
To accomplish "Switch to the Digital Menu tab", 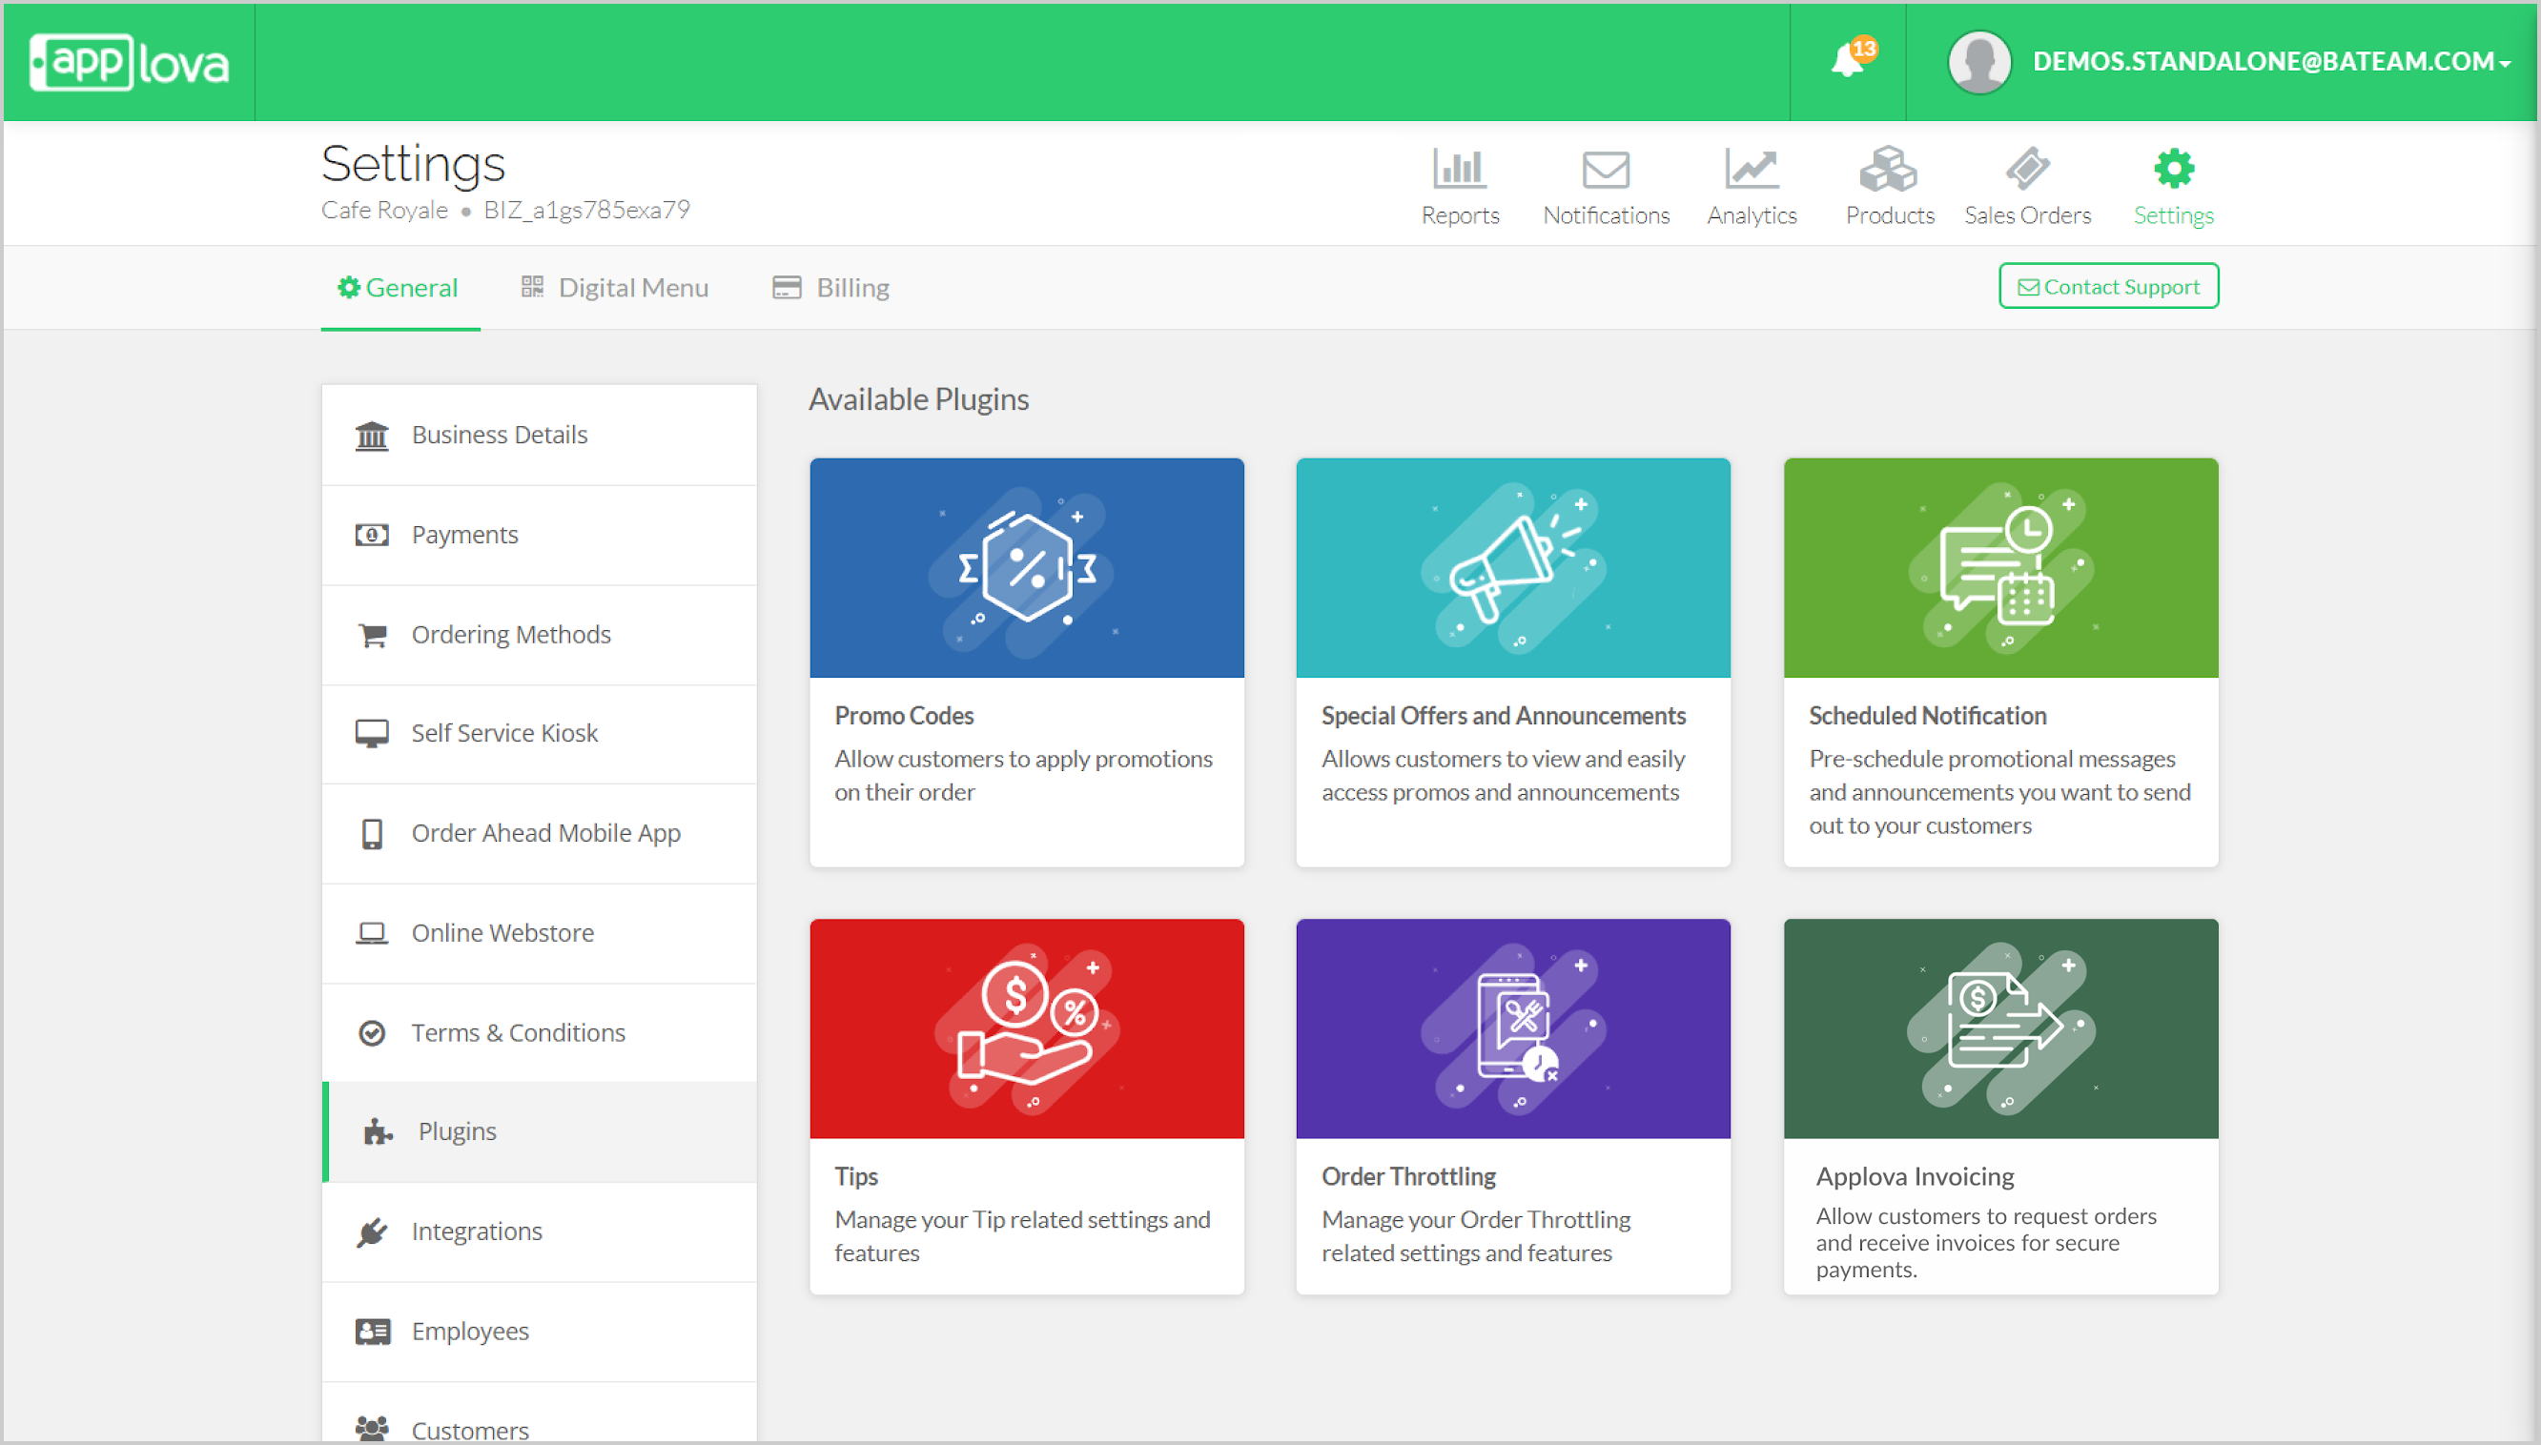I will [614, 288].
